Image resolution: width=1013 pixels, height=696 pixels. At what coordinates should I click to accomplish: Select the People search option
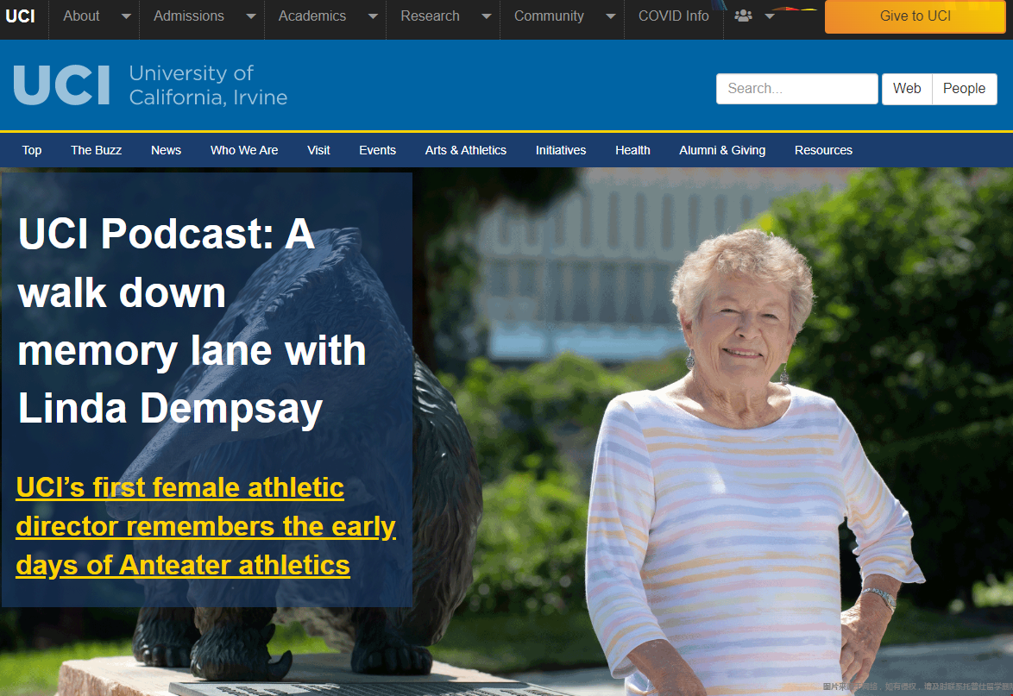coord(965,89)
